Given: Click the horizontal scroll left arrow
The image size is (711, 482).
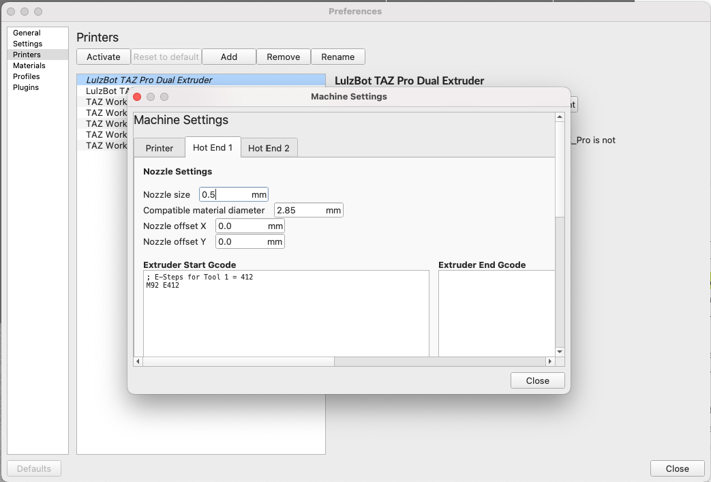Looking at the screenshot, I should [138, 361].
